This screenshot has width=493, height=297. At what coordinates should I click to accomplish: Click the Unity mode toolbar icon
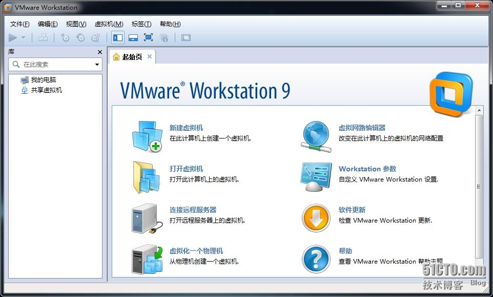(x=164, y=38)
